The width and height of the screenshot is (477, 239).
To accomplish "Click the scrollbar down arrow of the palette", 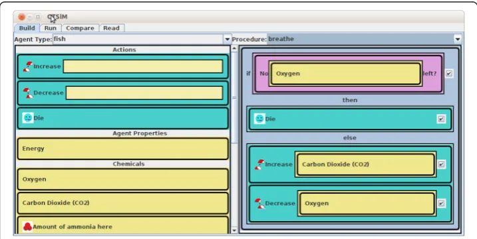I will pos(234,230).
